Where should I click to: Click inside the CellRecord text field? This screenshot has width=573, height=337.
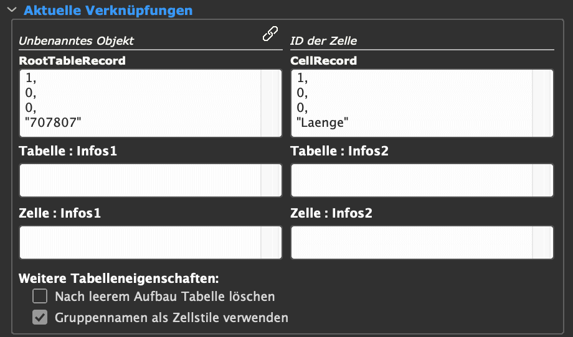click(x=412, y=103)
